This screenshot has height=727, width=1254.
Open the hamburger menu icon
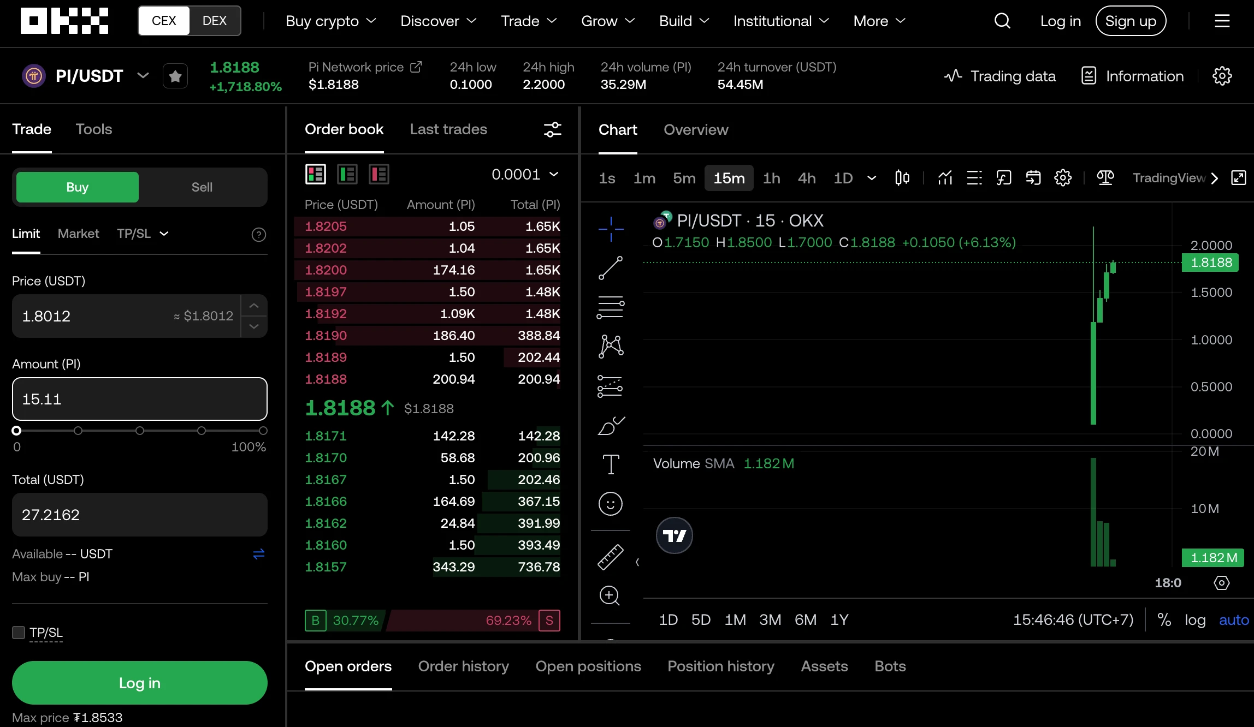point(1222,21)
